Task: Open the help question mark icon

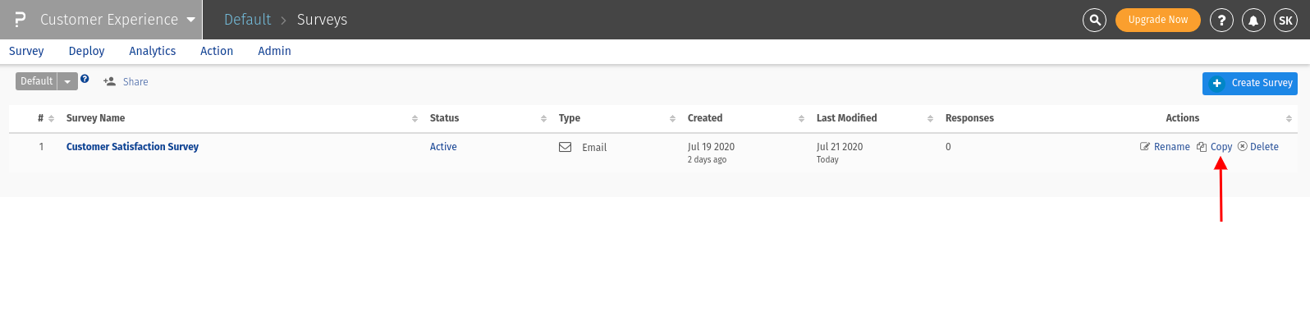Action: [1221, 20]
